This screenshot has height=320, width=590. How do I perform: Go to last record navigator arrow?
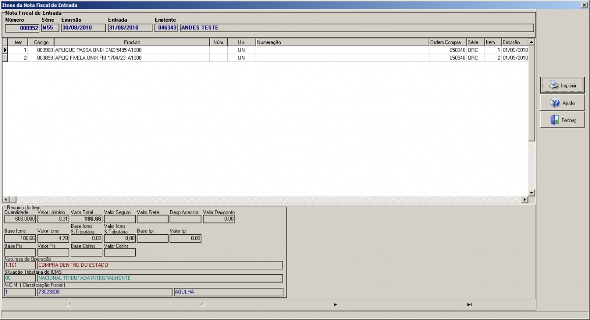pos(469,305)
